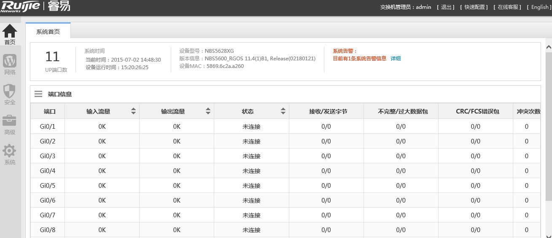Click the UP端口数 count 11
This screenshot has width=552, height=238.
point(53,57)
